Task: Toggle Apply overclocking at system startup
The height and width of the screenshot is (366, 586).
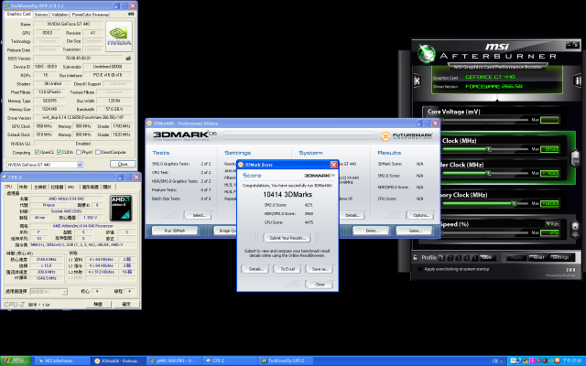Action: [420, 269]
